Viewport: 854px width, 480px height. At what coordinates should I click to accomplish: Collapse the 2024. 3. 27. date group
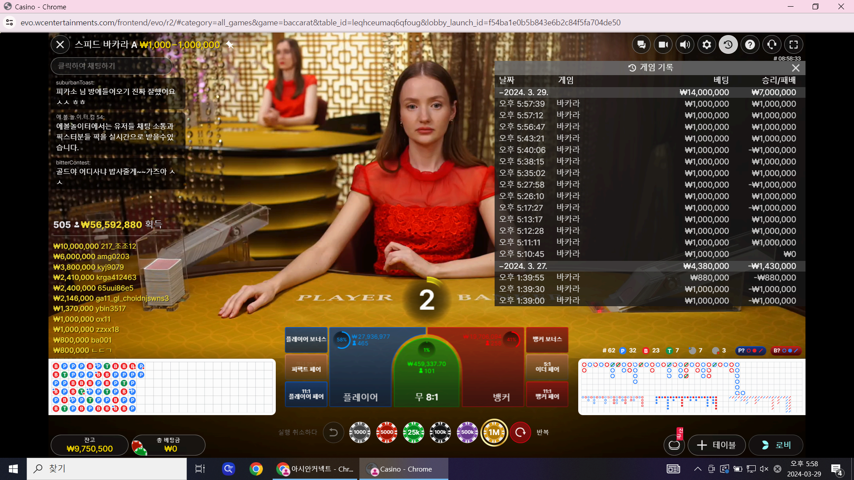coord(524,266)
